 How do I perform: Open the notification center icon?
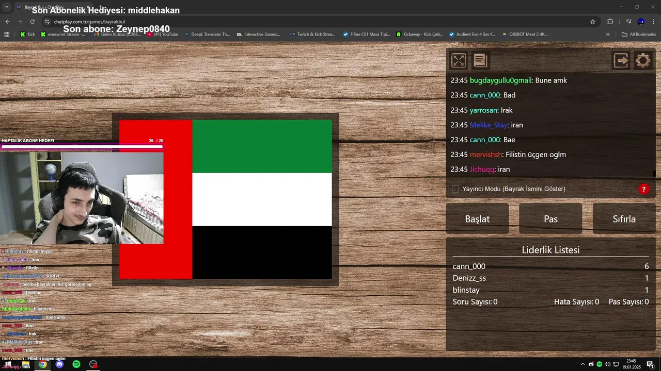pos(650,364)
